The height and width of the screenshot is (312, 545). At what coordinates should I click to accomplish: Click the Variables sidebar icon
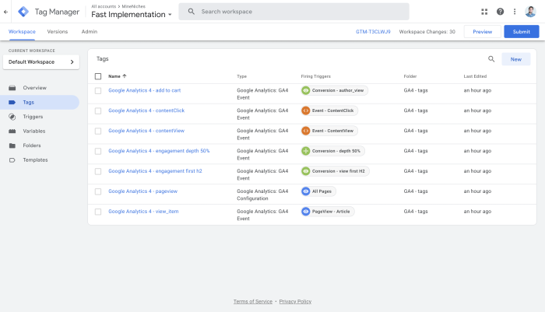tap(12, 131)
